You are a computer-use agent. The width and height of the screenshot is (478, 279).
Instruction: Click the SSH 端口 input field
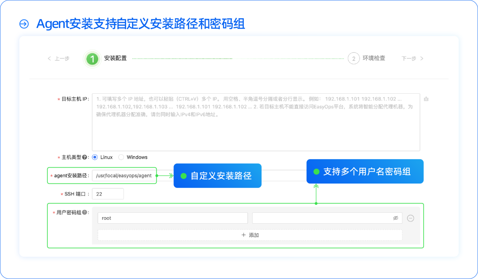(x=108, y=194)
